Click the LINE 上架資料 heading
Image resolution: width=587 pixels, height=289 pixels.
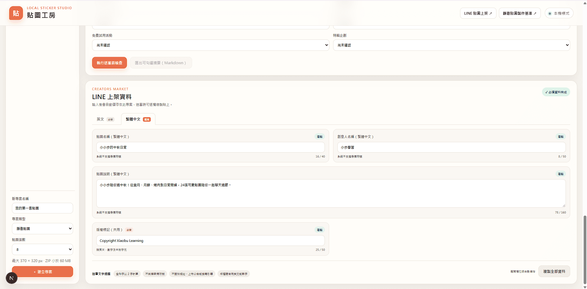pyautogui.click(x=112, y=97)
